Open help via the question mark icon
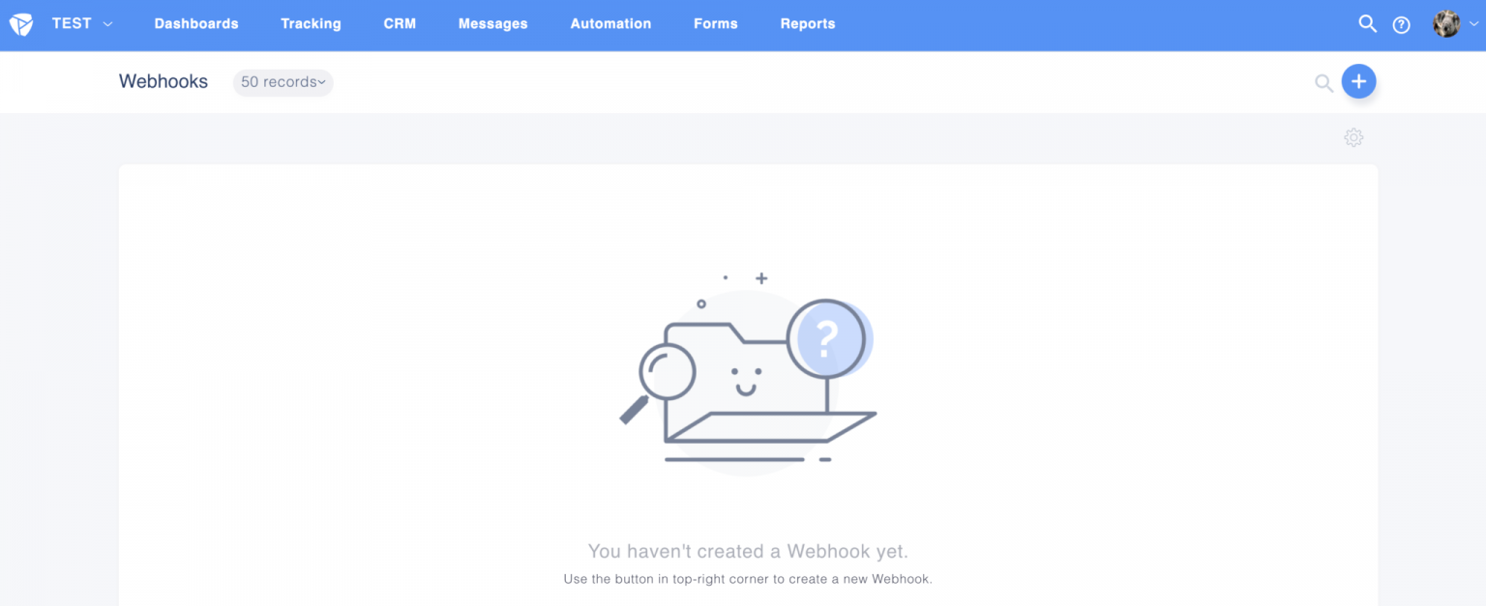1486x606 pixels. pyautogui.click(x=1401, y=25)
